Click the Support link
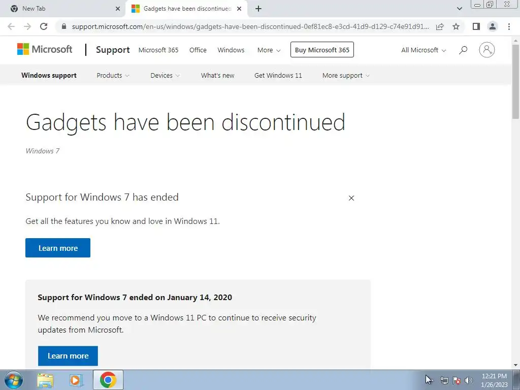This screenshot has width=520, height=390. coord(113,50)
